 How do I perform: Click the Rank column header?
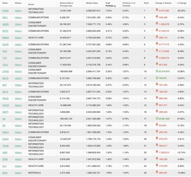pyautogui.click(x=146, y=3)
